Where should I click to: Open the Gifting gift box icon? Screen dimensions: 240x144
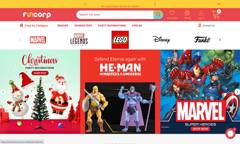187,13
